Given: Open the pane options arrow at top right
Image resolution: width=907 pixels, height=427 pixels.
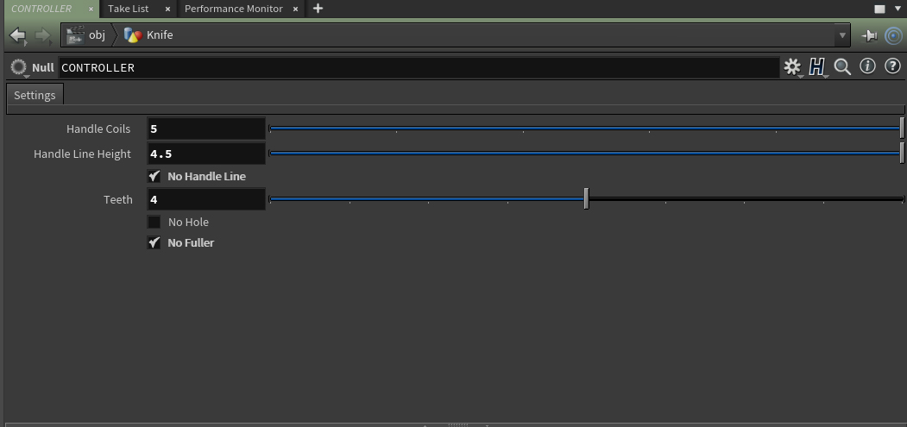Looking at the screenshot, I should click(x=898, y=9).
